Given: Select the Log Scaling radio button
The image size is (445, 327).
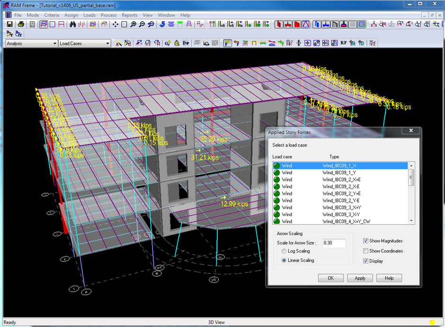Looking at the screenshot, I should (x=284, y=251).
